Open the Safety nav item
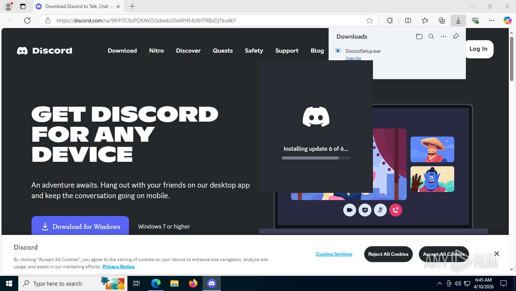516x291 pixels. (x=254, y=51)
